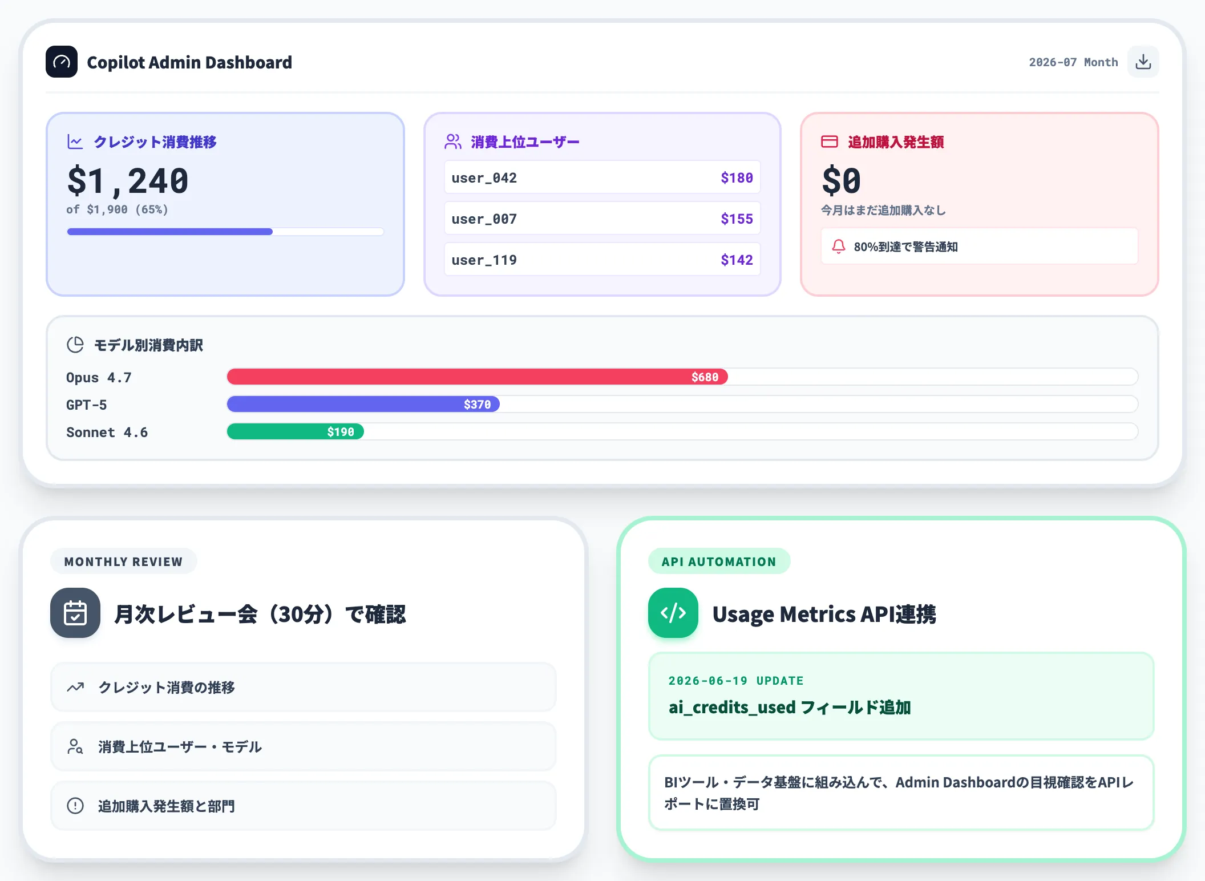Click the dashboard gauge logo icon
1205x881 pixels.
tap(62, 62)
